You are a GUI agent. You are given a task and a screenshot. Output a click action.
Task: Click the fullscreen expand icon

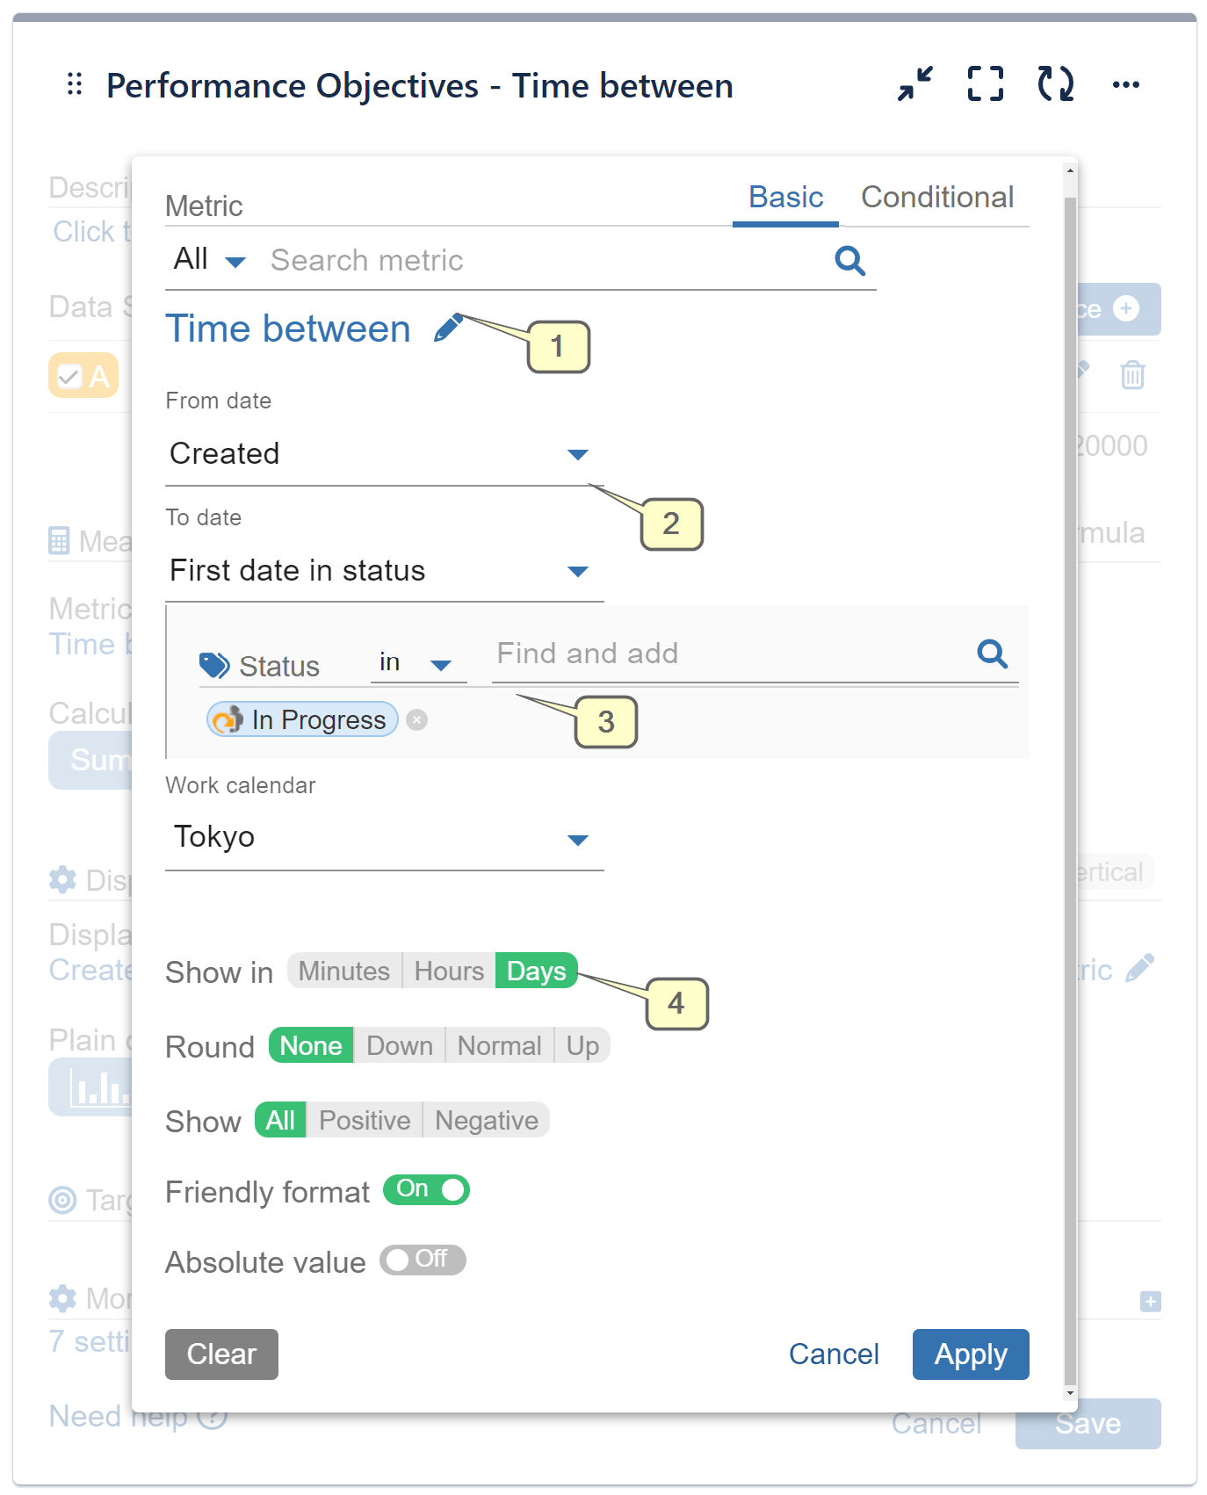985,84
